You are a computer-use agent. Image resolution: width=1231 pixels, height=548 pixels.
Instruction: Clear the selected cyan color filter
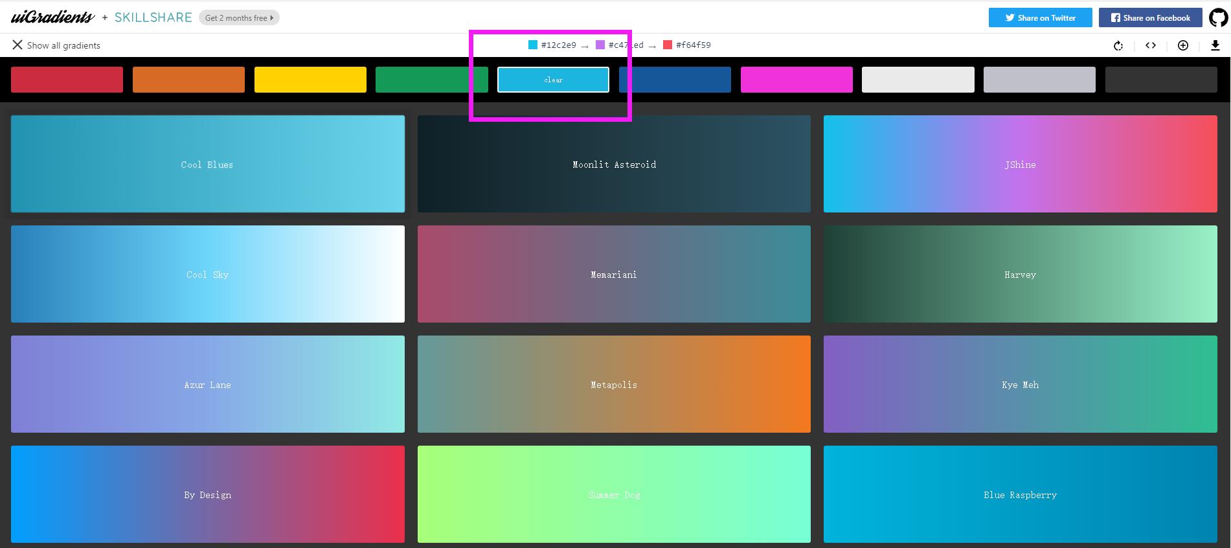click(x=553, y=80)
